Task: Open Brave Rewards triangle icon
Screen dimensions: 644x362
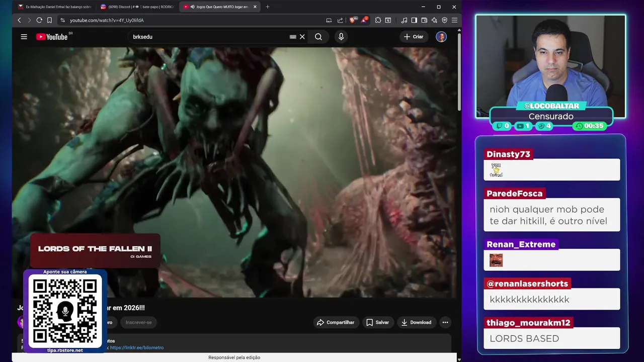Action: point(364,20)
